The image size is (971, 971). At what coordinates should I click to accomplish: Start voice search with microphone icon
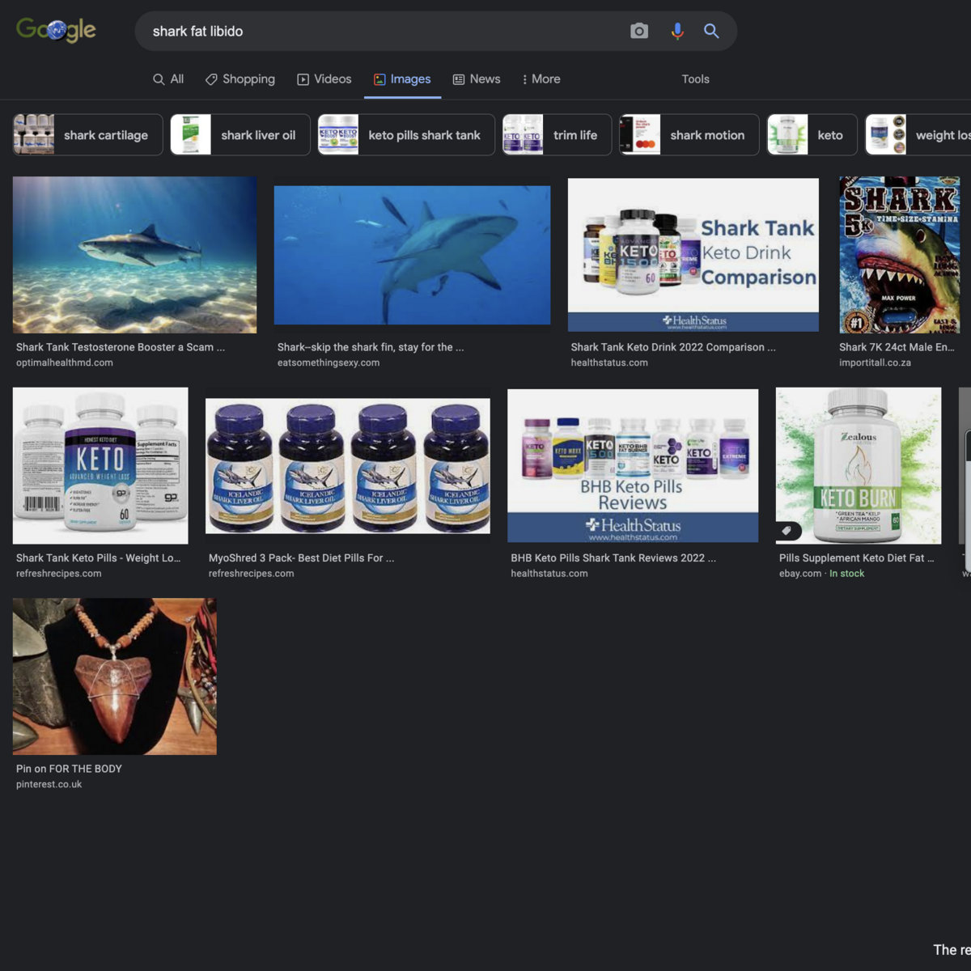coord(677,31)
